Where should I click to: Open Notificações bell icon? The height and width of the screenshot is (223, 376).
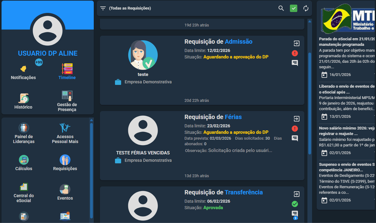pos(23,68)
